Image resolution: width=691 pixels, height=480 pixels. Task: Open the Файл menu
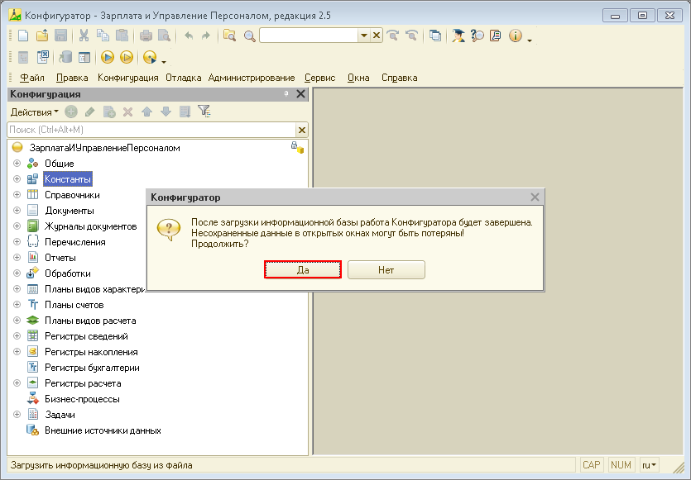(32, 78)
